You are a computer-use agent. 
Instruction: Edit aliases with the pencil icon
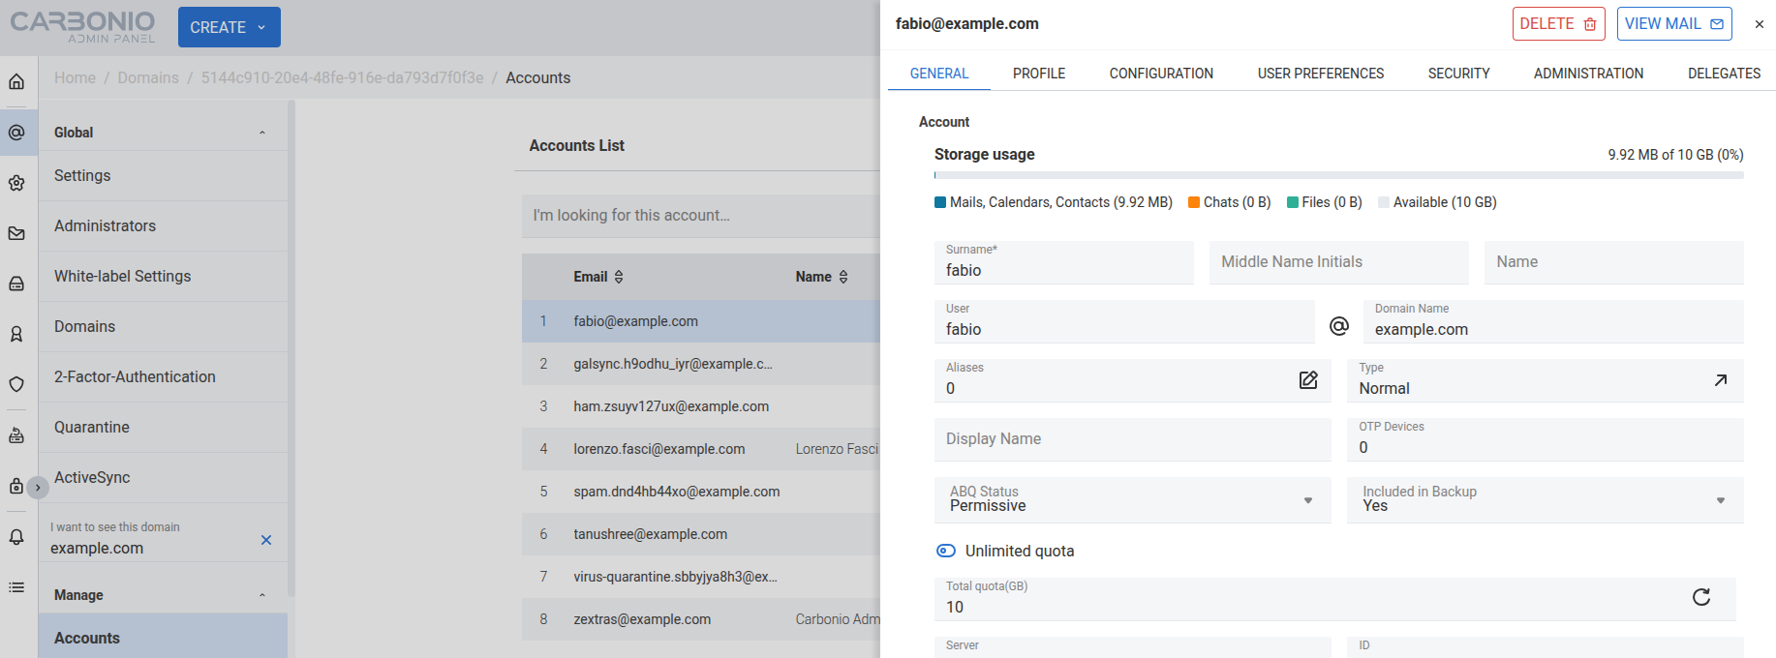(1308, 380)
